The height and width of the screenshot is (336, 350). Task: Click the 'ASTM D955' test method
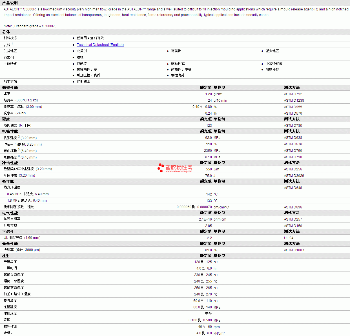click(x=293, y=107)
